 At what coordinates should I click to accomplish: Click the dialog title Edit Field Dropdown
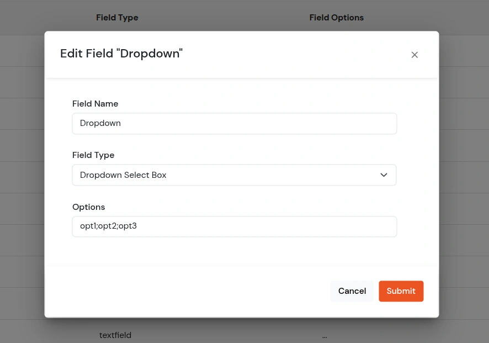tap(121, 53)
